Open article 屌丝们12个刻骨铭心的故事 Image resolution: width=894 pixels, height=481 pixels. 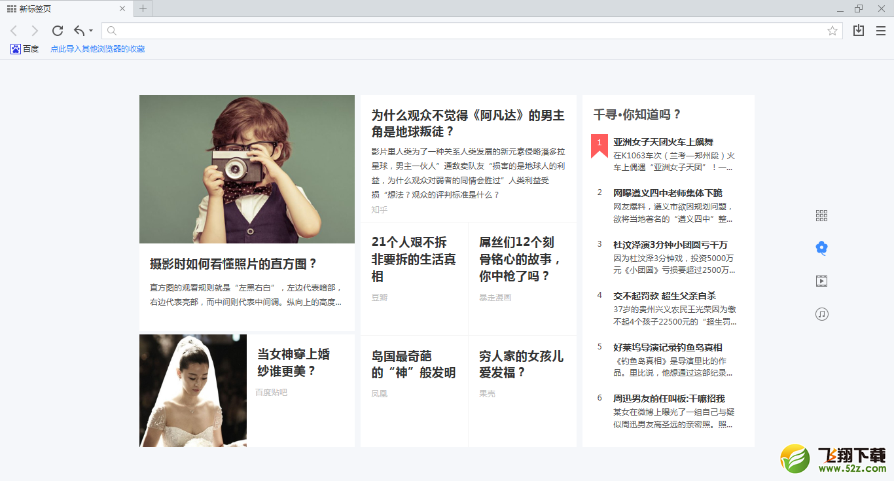pos(520,258)
